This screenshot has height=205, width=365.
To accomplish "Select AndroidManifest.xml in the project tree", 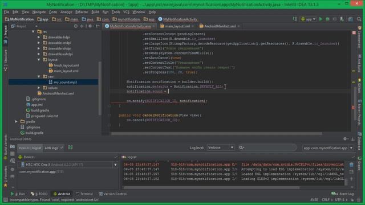I will [x=56, y=93].
